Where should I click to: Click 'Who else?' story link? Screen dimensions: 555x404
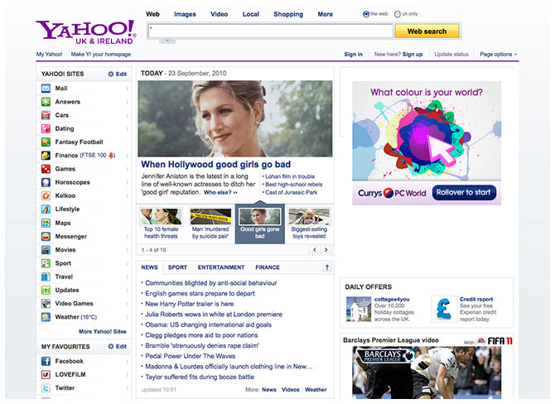tap(220, 192)
